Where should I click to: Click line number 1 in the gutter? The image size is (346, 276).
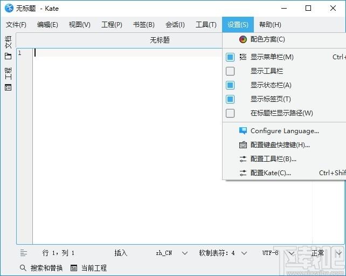(x=20, y=53)
